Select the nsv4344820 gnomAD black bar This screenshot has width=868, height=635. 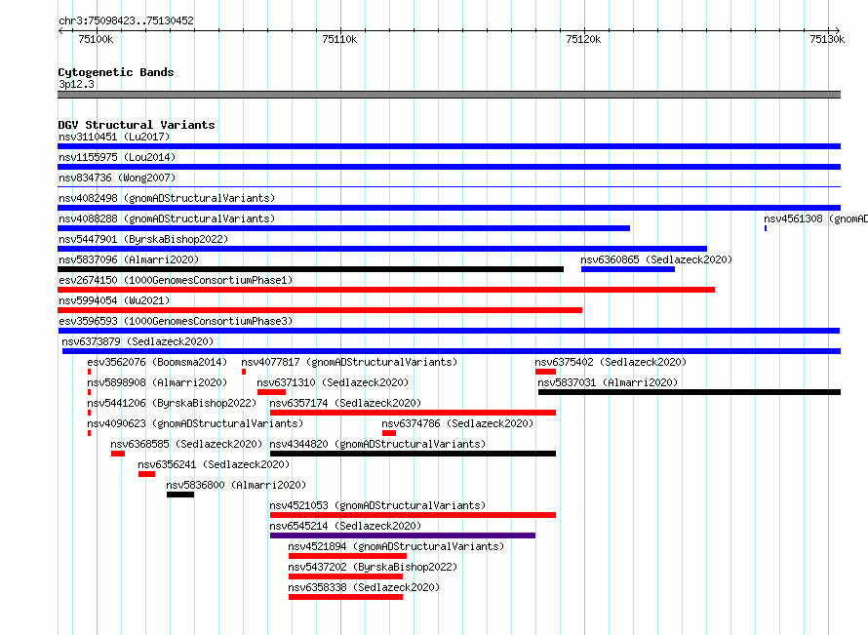tap(413, 454)
